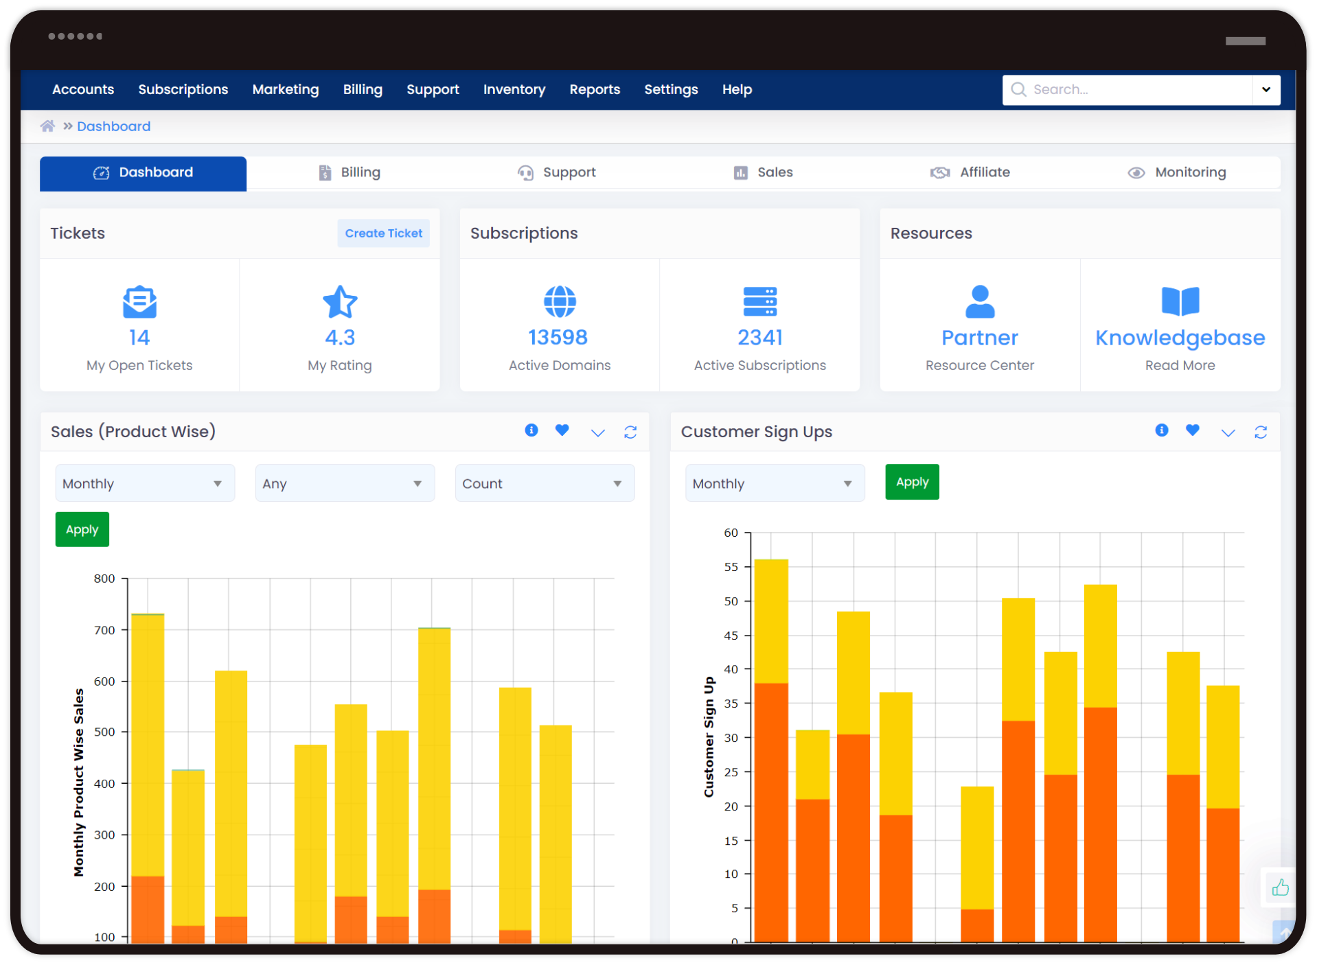Collapse the Customer Sign Ups panel chevron
This screenshot has width=1317, height=965.
[1228, 432]
